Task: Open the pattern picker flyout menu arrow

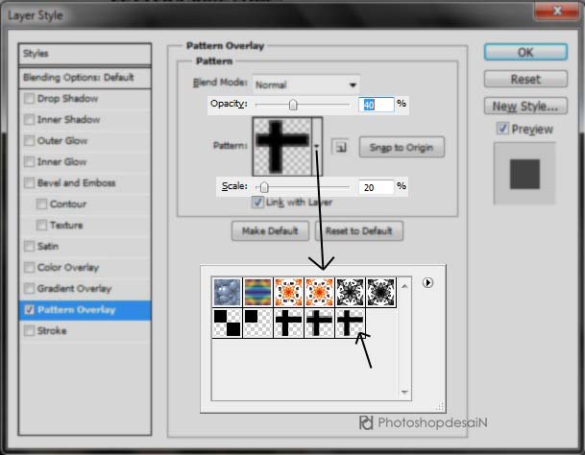Action: pyautogui.click(x=428, y=282)
